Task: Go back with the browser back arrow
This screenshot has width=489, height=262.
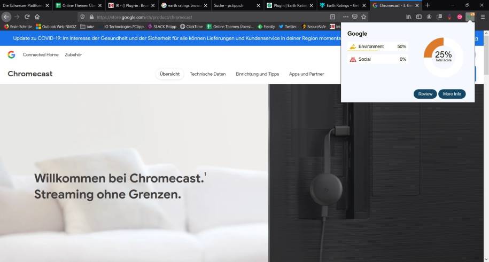Action: pyautogui.click(x=6, y=17)
